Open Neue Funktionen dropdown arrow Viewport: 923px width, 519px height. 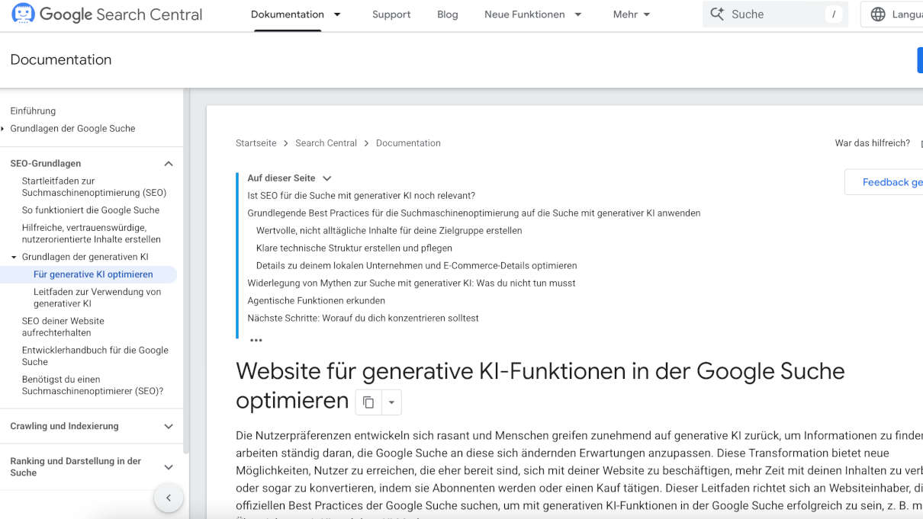point(577,14)
